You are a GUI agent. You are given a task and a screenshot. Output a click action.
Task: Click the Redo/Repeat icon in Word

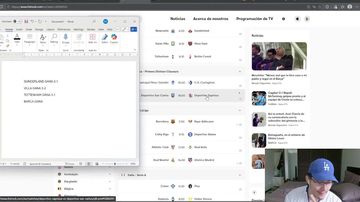tap(40, 21)
